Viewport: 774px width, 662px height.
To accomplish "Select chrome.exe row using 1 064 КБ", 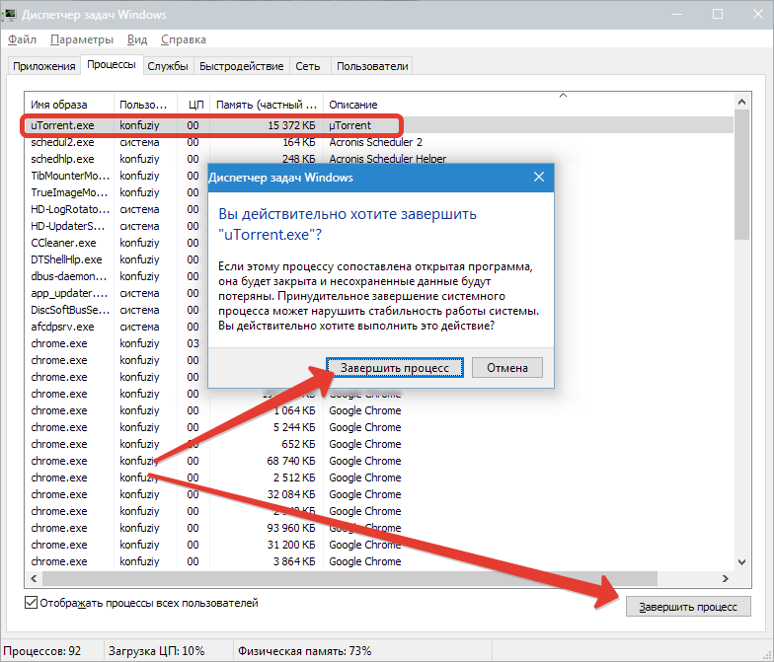I will pyautogui.click(x=379, y=410).
